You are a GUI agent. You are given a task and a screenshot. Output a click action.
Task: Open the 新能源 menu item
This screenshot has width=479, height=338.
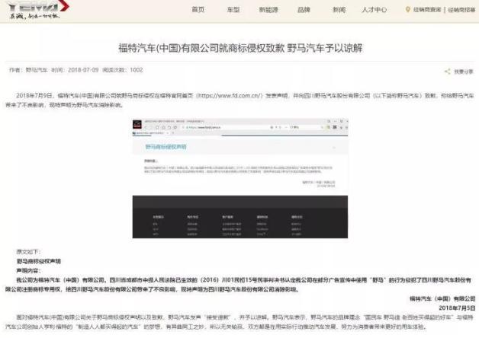pos(268,10)
